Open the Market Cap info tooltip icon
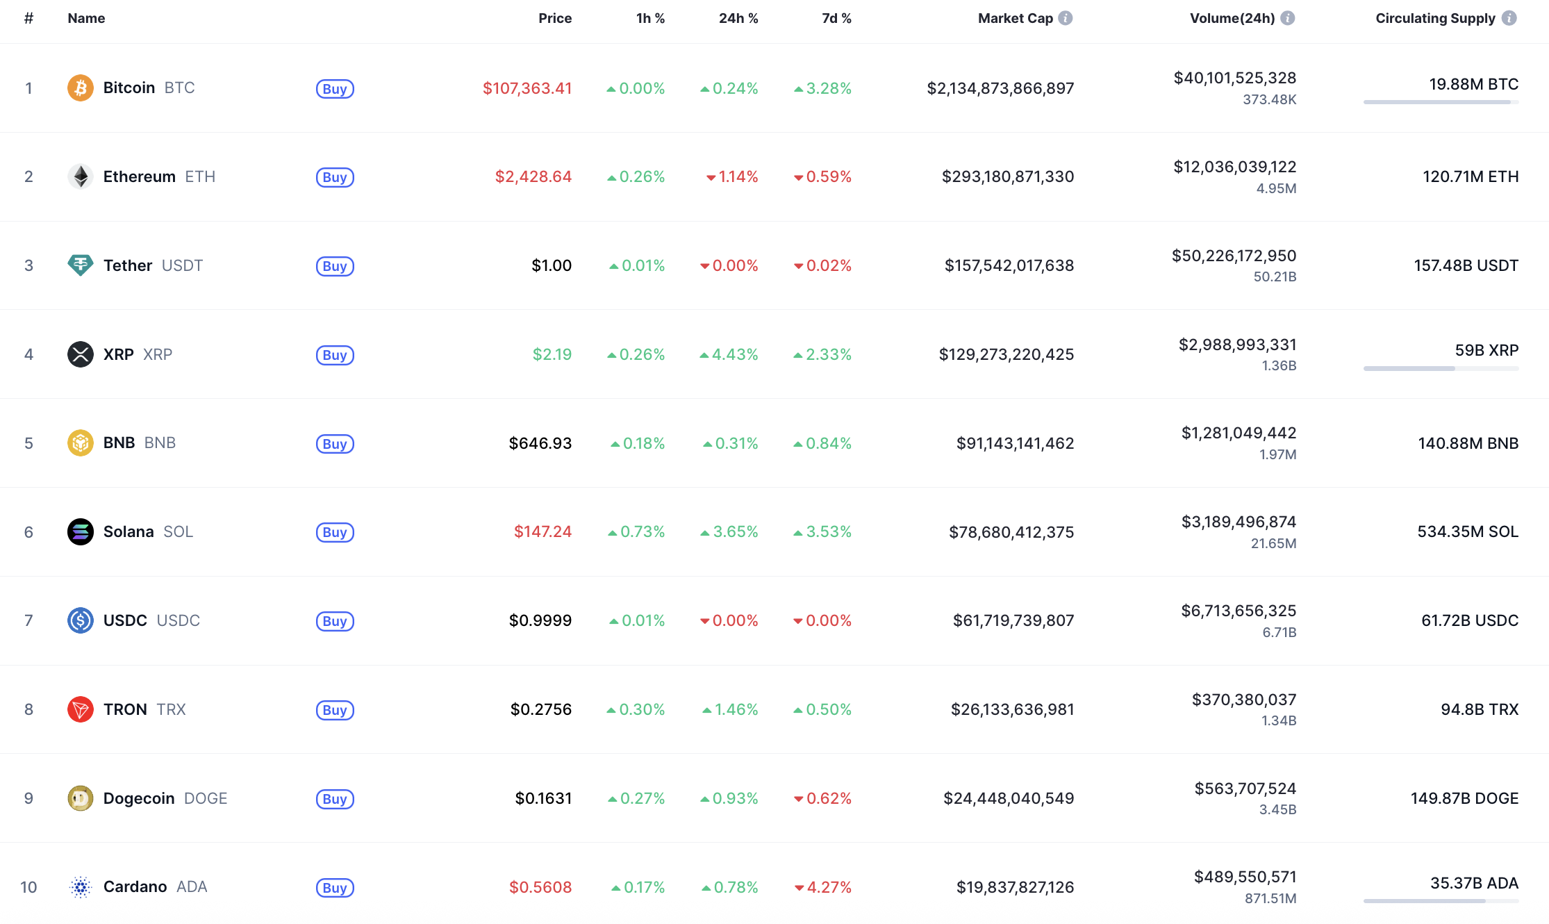Viewport: 1549px width, 924px height. point(1066,18)
